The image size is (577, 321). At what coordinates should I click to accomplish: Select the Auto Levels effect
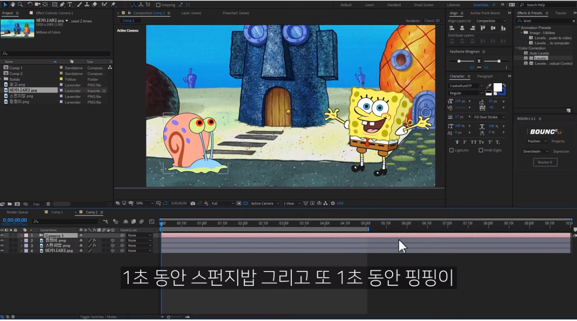(539, 53)
